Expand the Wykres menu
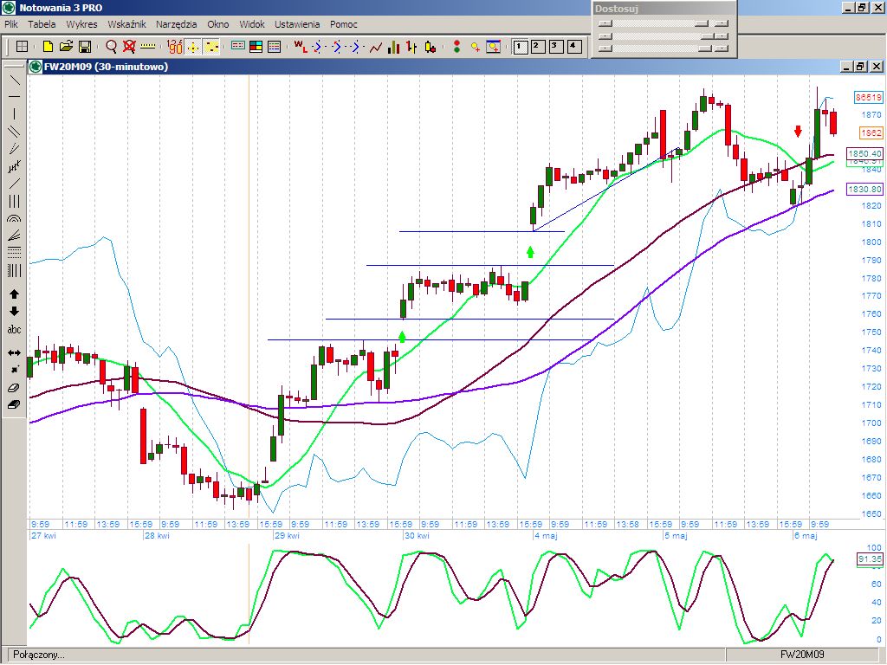Screen dimensions: 887x665 tap(81, 24)
